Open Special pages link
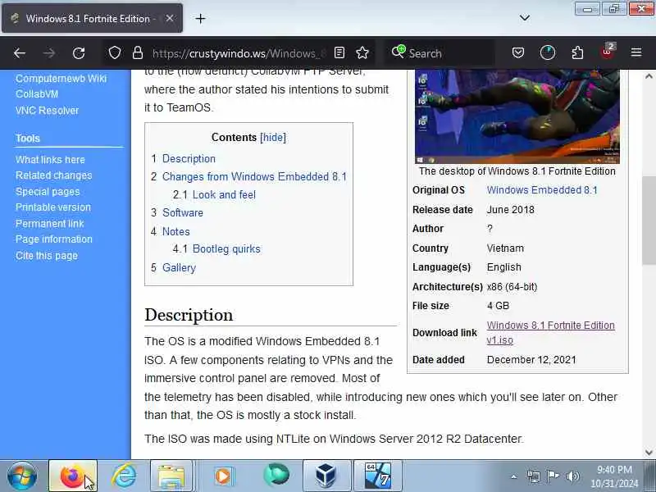656x492 pixels. 48,192
